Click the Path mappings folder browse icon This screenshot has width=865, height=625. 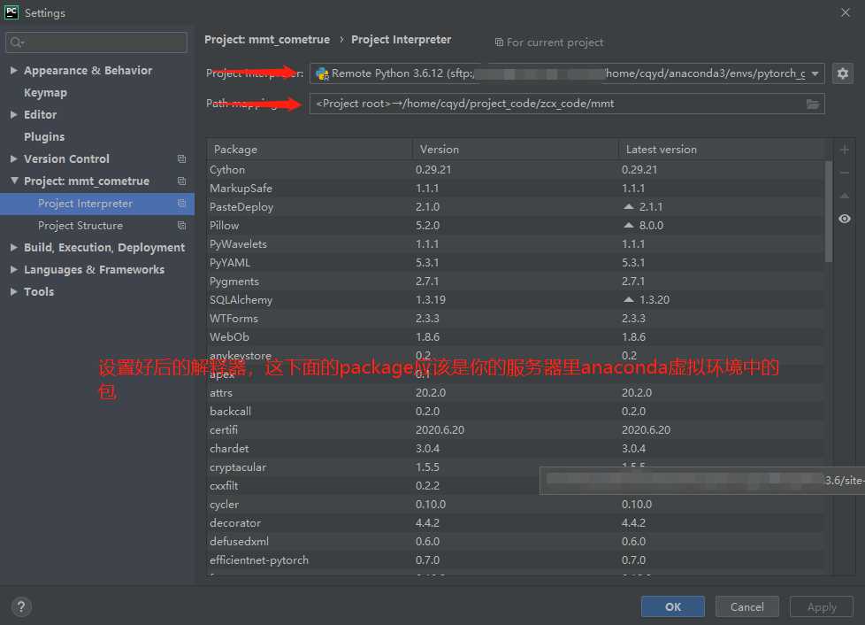point(812,104)
